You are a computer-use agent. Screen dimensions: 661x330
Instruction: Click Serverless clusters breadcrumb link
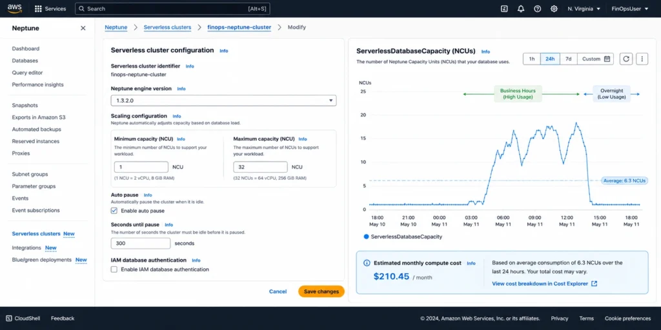click(167, 27)
